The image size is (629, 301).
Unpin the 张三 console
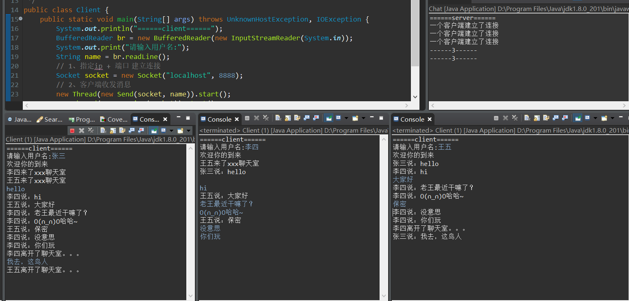(x=154, y=131)
